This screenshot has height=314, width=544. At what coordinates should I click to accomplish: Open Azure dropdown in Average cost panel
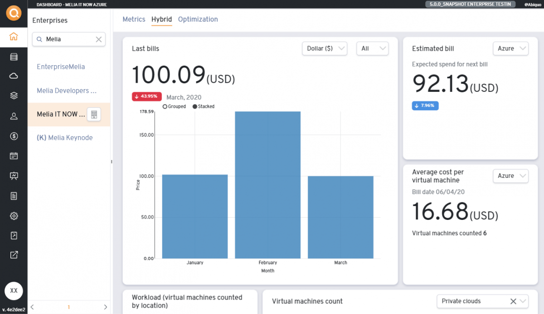(x=510, y=176)
